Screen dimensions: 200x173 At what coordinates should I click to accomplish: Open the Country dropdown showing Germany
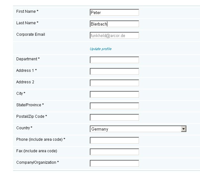click(138, 129)
